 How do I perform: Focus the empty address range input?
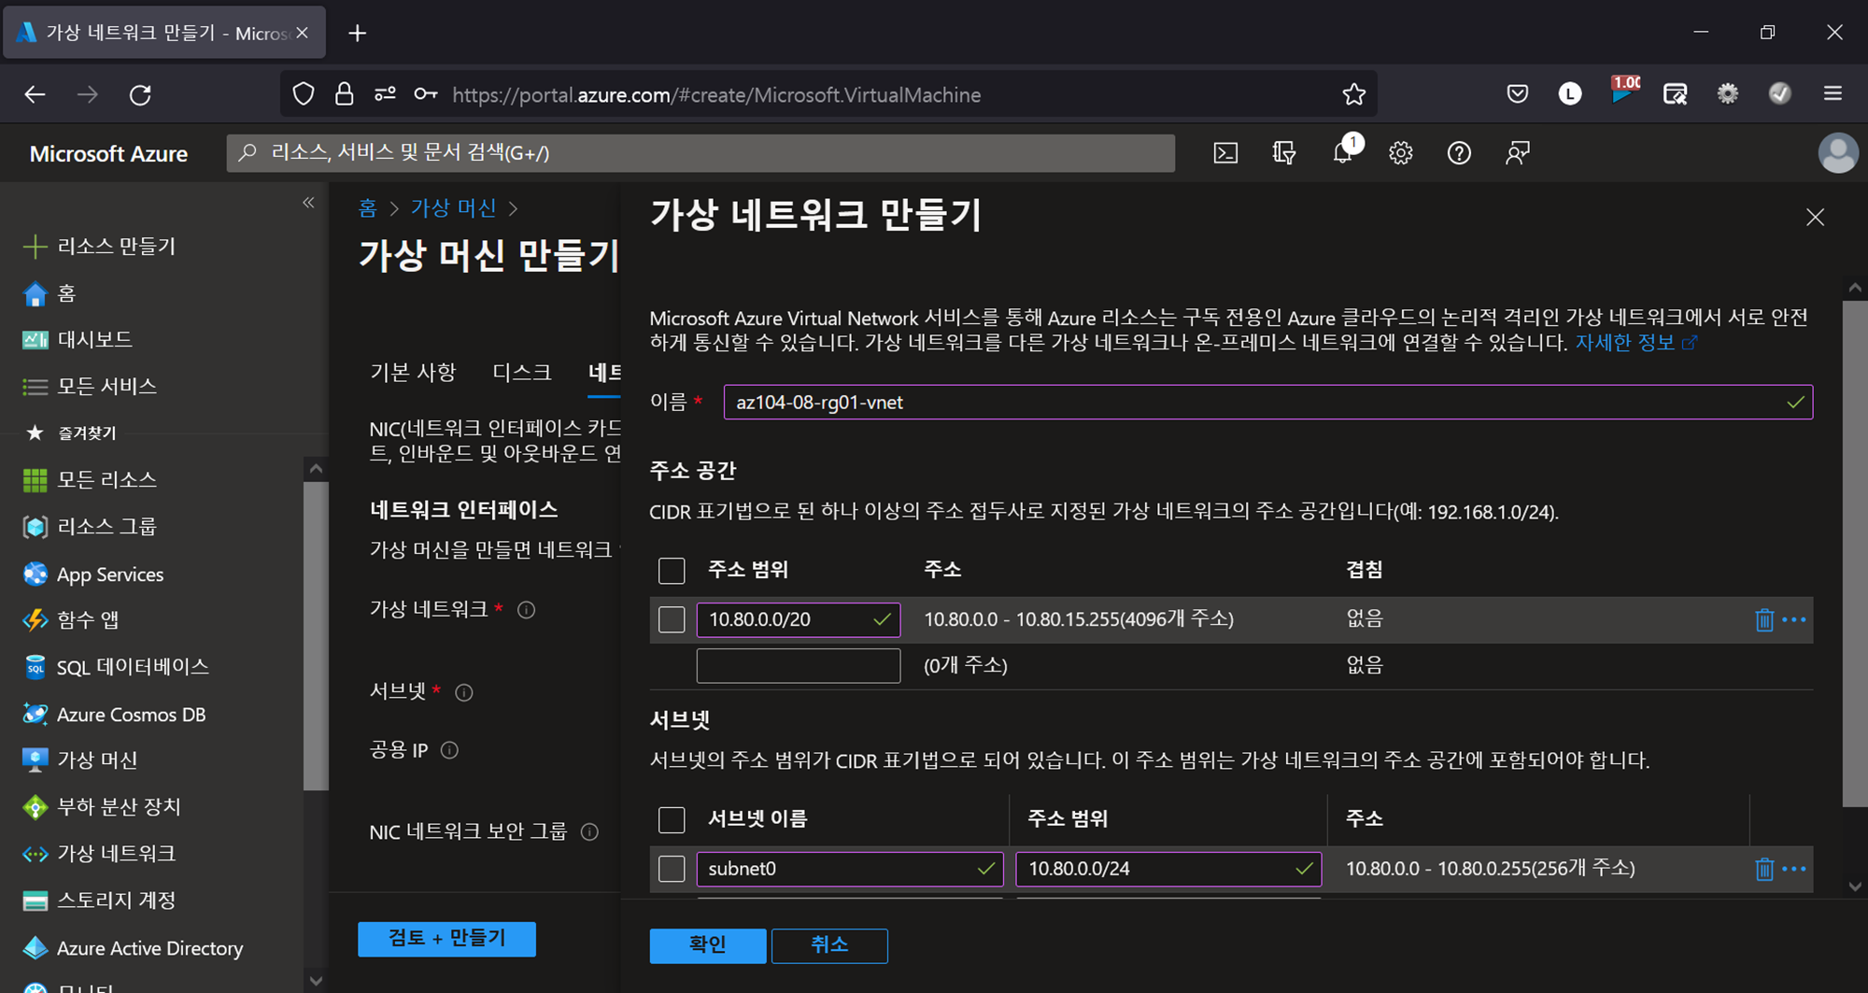pyautogui.click(x=798, y=666)
